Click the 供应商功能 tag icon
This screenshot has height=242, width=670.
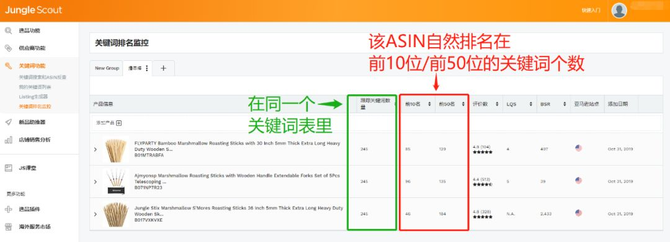click(x=9, y=48)
